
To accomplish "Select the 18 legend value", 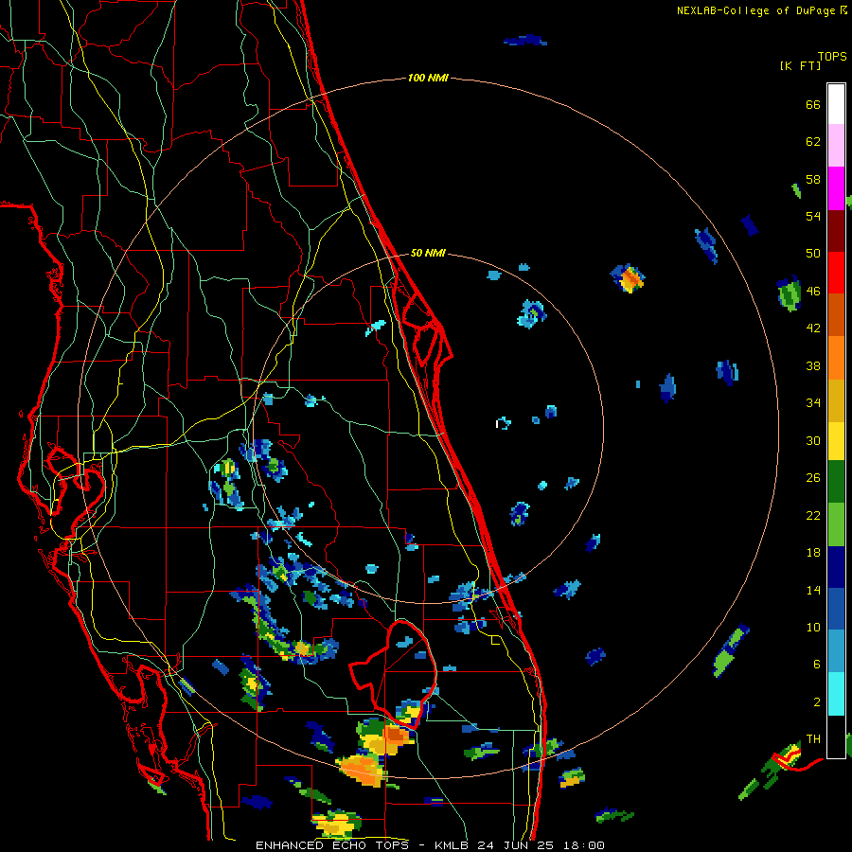I will click(813, 553).
